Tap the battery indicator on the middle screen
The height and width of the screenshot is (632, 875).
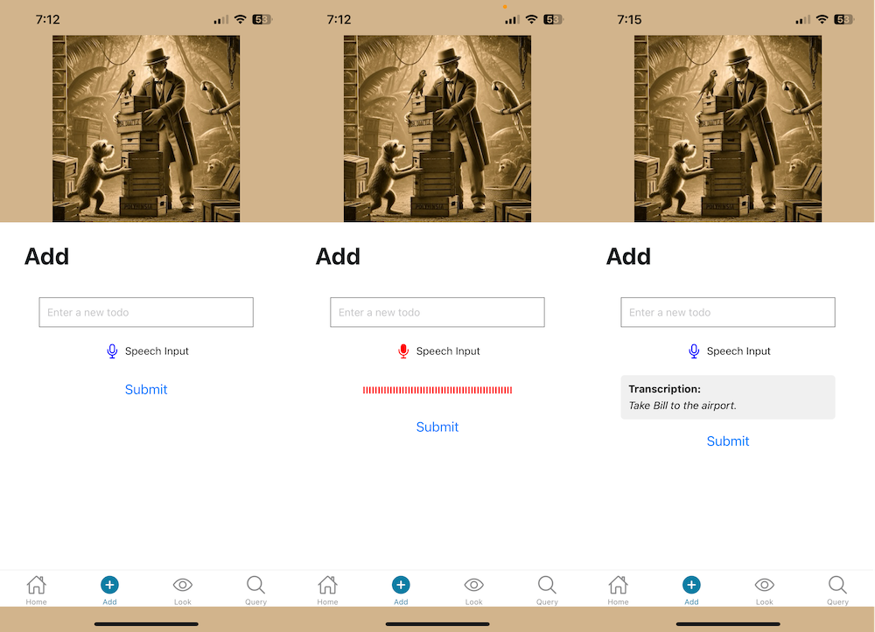click(x=554, y=19)
